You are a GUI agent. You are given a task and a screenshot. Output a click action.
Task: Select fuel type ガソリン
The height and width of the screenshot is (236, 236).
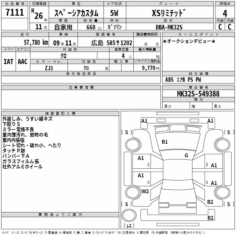[114, 27]
